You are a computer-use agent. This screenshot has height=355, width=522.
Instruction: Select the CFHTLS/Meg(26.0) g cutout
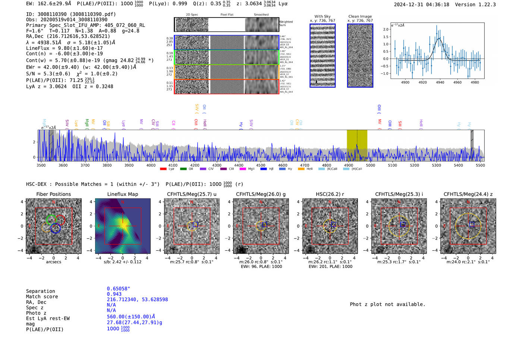261,226
